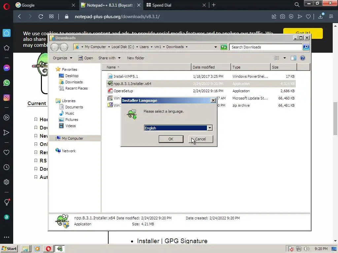The image size is (338, 253).
Task: Expand the Organize dropdown menu
Action: coord(71,58)
